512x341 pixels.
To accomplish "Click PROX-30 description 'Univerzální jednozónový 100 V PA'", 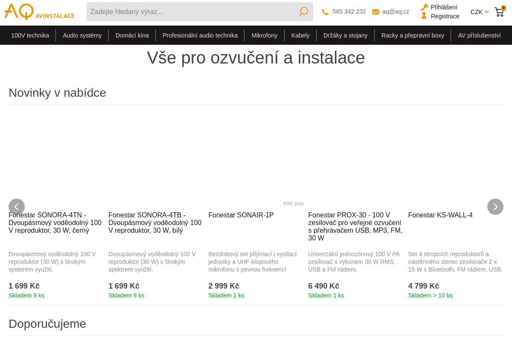I will pos(354,262).
